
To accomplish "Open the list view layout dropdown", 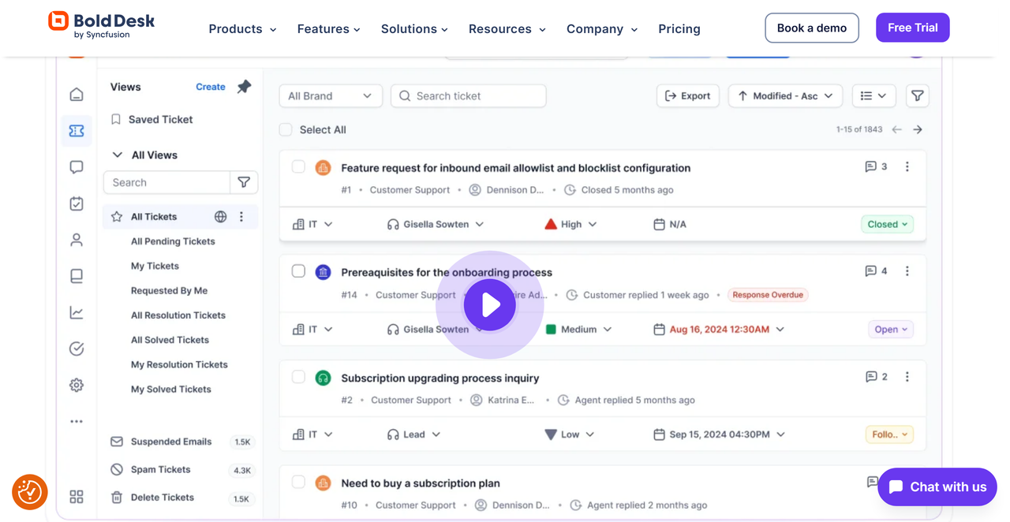I will (x=873, y=95).
